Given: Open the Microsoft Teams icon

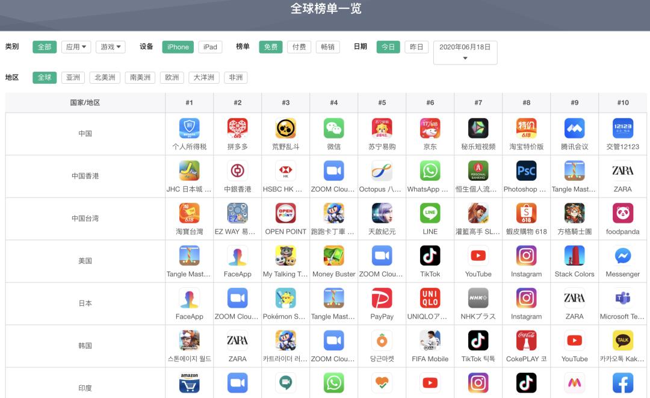Looking at the screenshot, I should point(623,298).
